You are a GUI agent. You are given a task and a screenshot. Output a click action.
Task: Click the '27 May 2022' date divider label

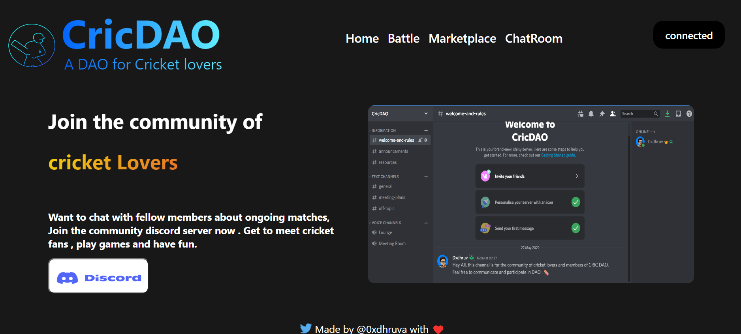[530, 248]
